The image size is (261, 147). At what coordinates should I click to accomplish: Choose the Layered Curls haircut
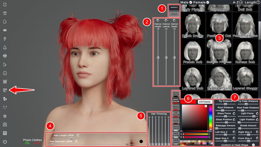(219, 78)
